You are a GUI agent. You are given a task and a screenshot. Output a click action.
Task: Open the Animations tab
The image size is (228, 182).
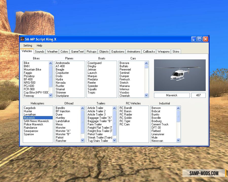click(x=134, y=52)
